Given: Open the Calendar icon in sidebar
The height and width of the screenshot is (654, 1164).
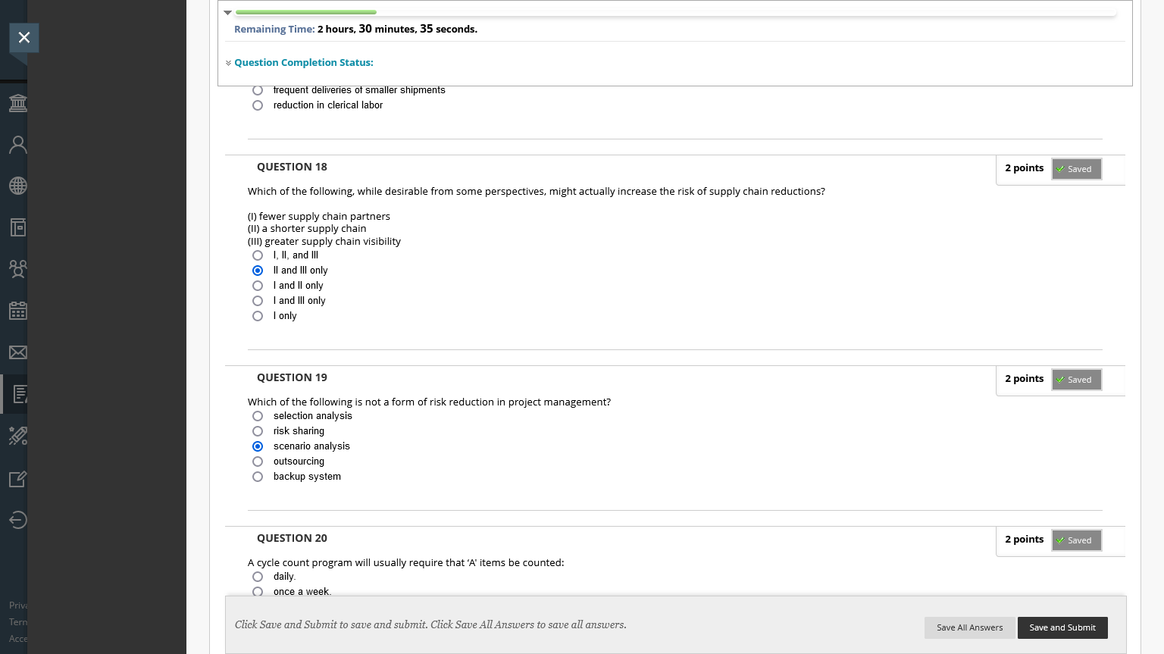Looking at the screenshot, I should tap(18, 311).
